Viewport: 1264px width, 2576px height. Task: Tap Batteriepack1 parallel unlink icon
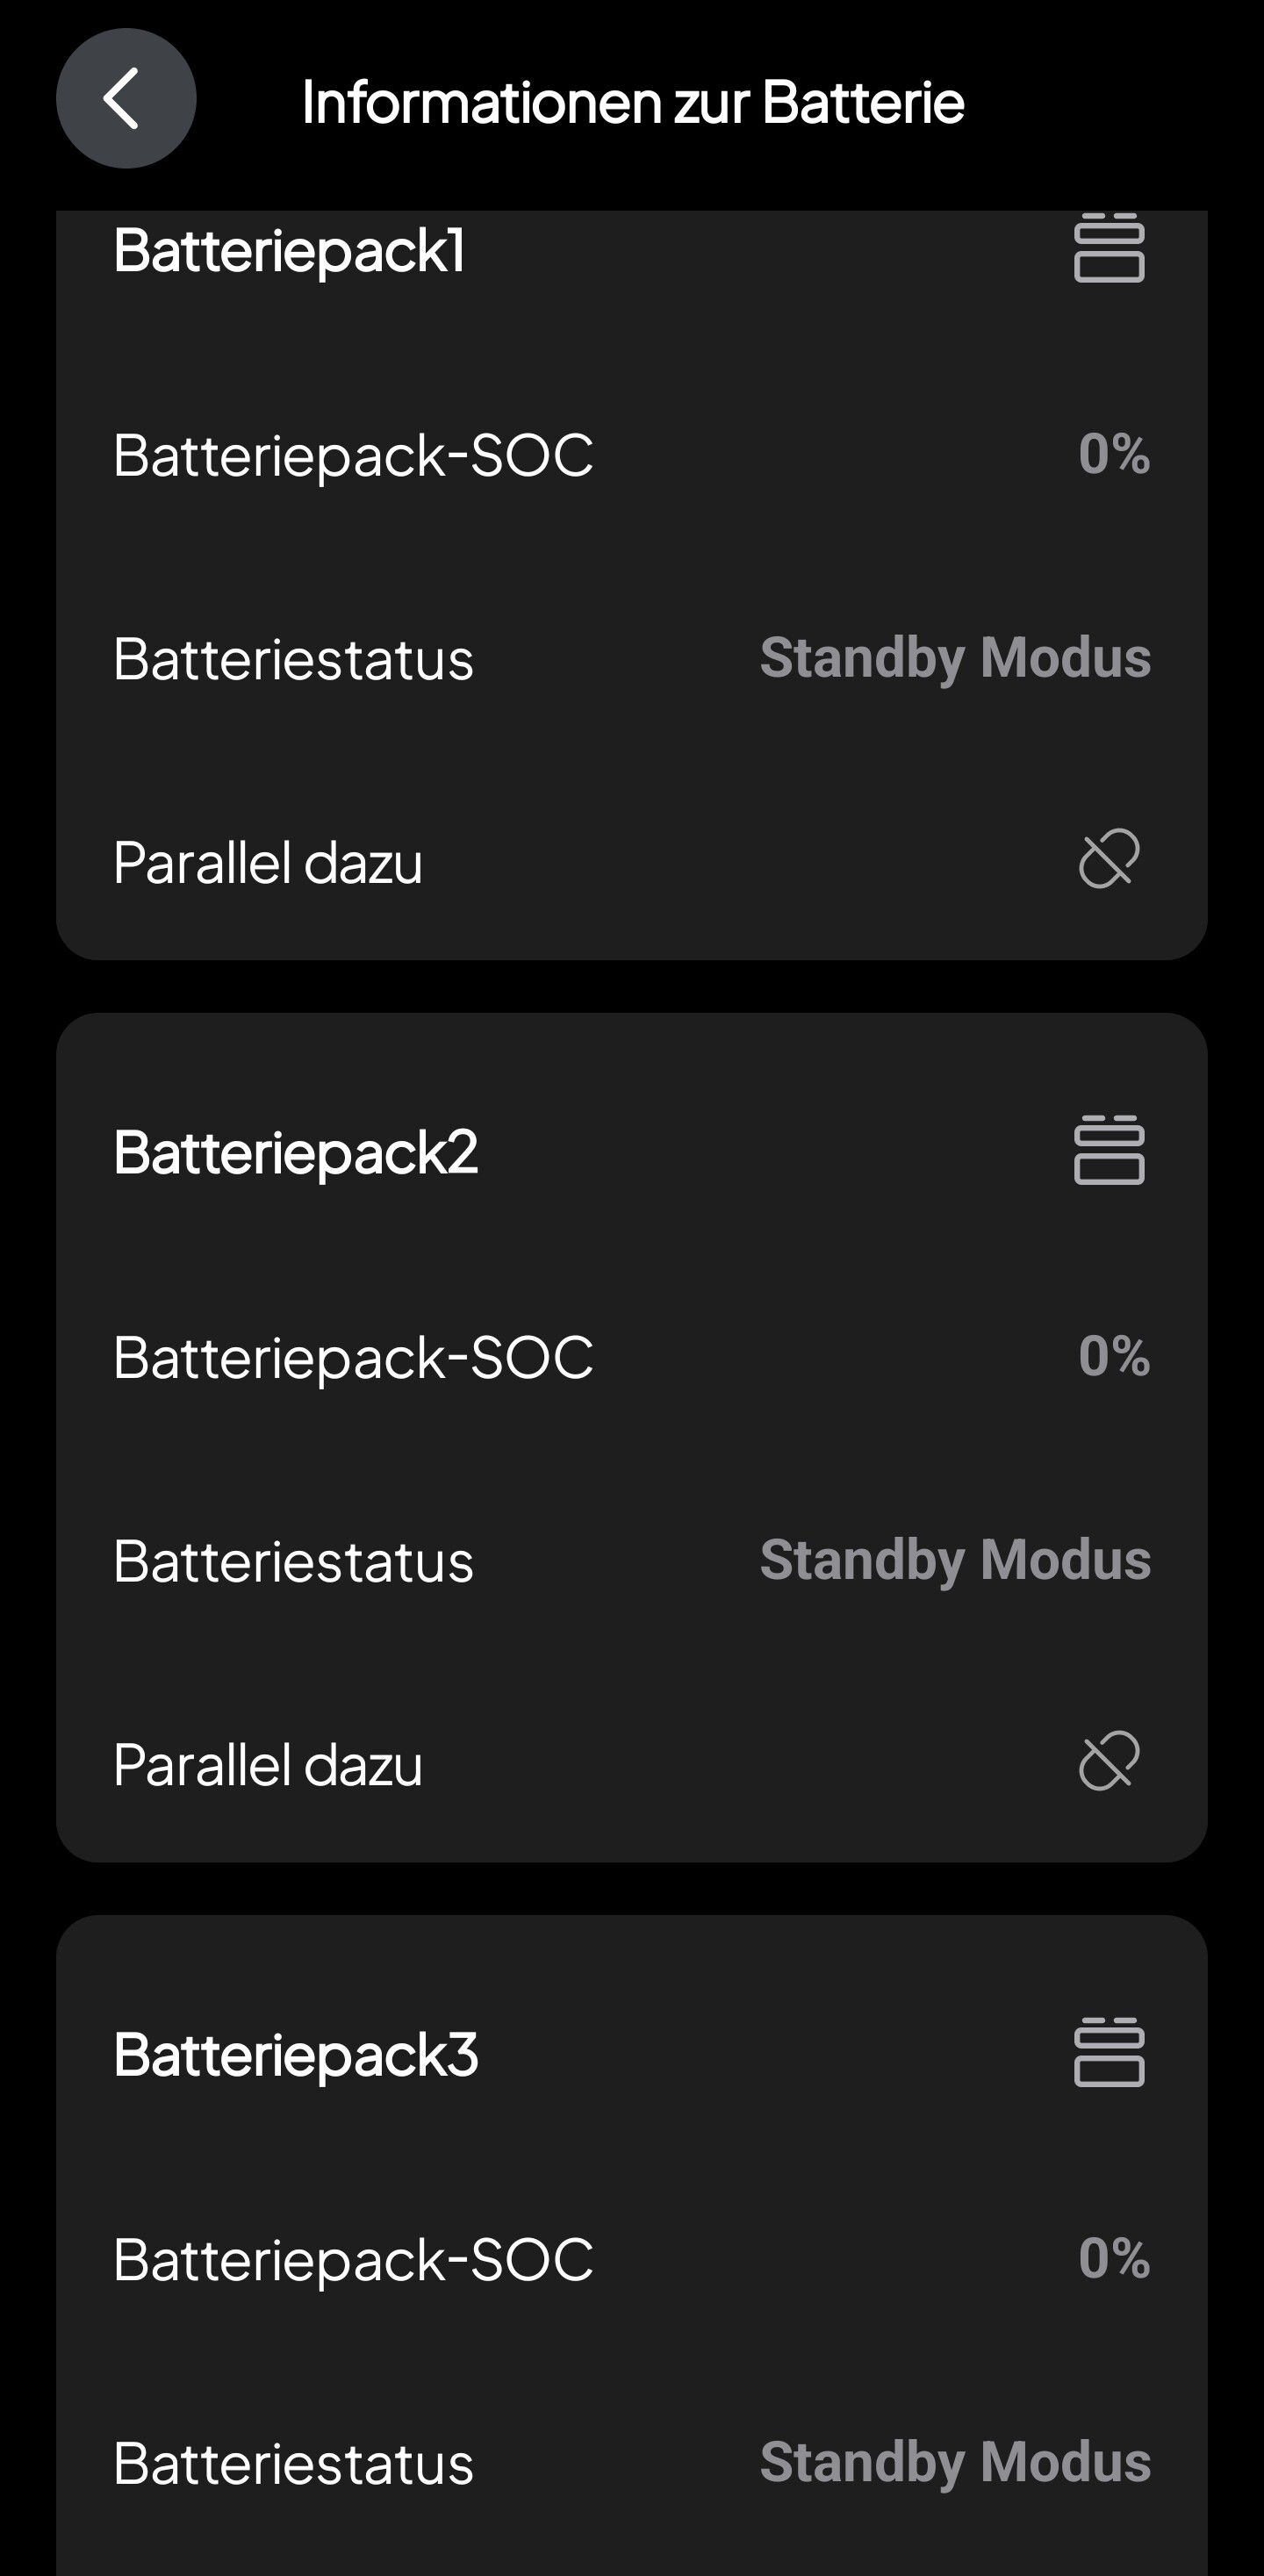tap(1109, 859)
